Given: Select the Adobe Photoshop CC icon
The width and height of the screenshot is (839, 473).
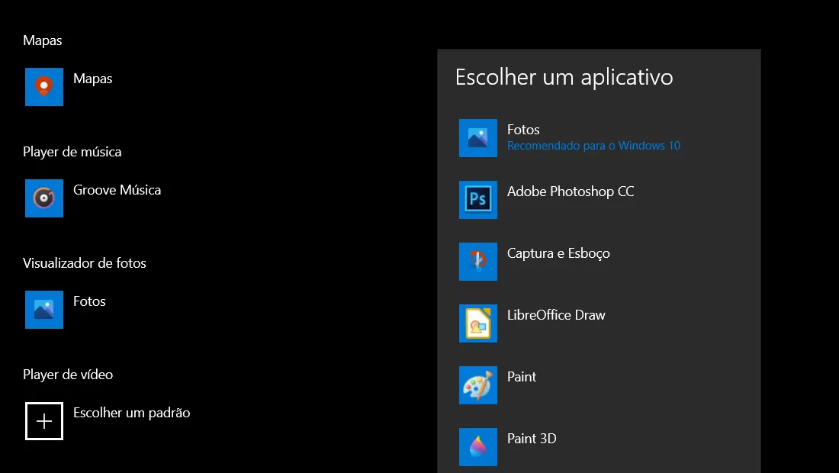Looking at the screenshot, I should 477,200.
